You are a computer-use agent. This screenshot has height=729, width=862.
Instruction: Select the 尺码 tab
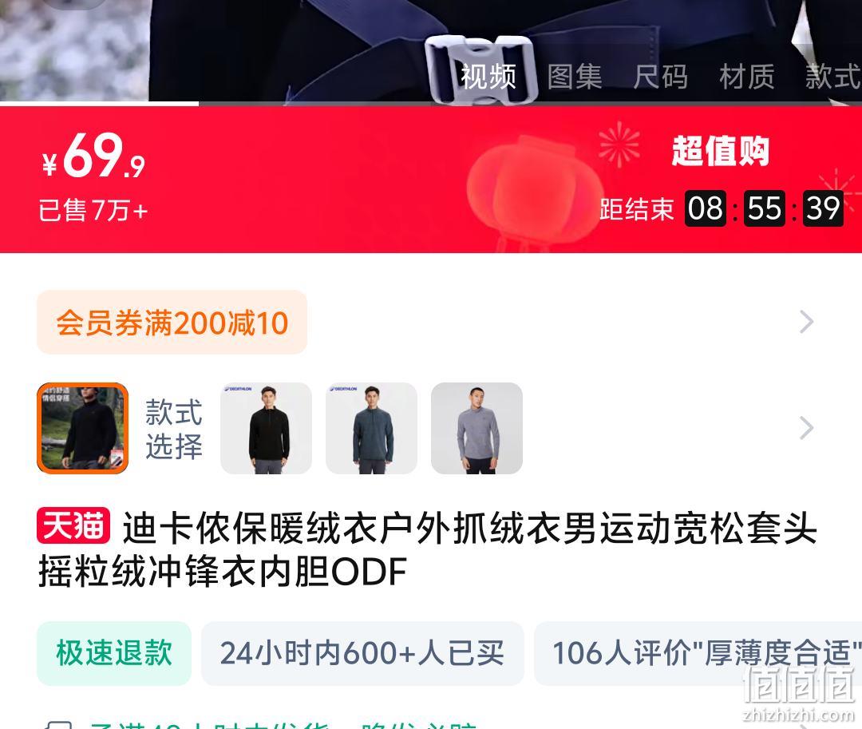point(660,77)
